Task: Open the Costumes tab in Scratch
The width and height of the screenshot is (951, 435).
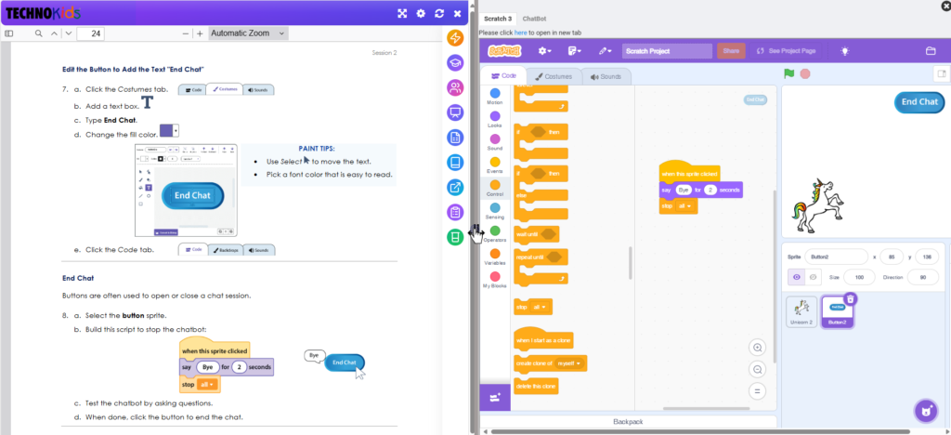Action: (554, 76)
